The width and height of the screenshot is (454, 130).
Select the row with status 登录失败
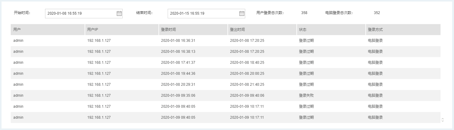pyautogui.click(x=225, y=96)
